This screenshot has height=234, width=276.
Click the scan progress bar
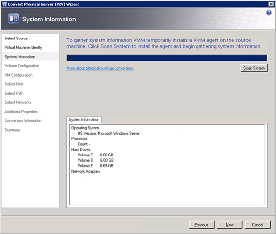point(167,58)
